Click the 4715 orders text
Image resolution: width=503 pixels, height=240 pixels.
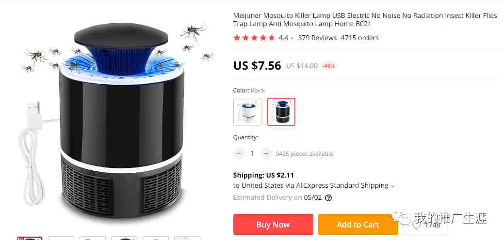point(359,38)
